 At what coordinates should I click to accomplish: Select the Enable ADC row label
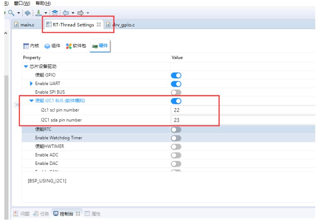pos(47,155)
